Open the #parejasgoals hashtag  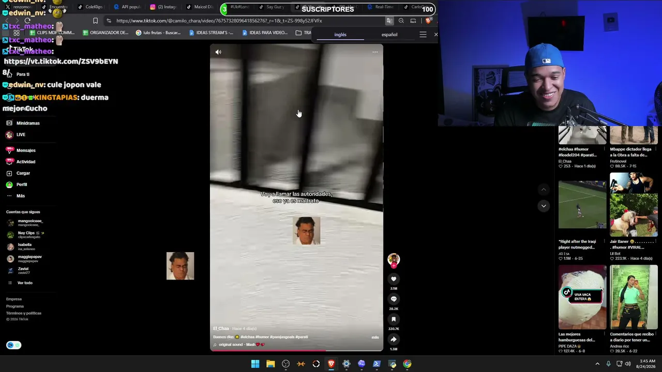pos(282,337)
